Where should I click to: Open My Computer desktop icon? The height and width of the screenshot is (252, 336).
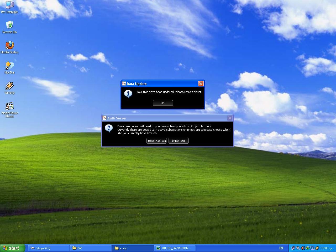[9, 7]
